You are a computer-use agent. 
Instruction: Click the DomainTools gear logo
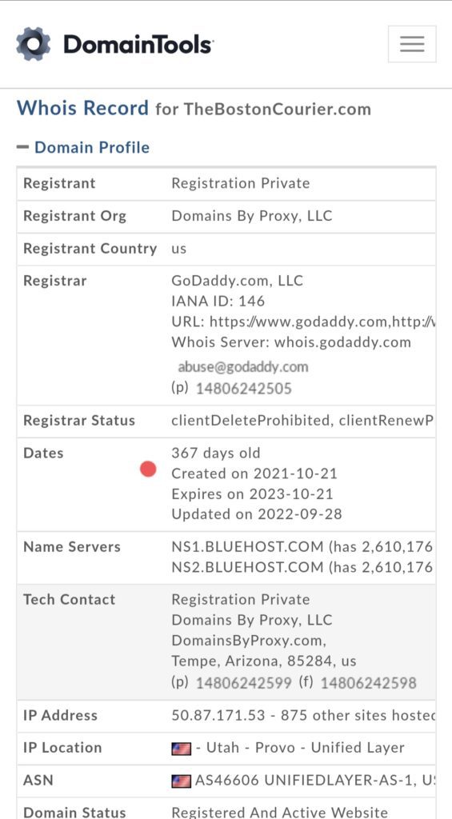pyautogui.click(x=34, y=45)
